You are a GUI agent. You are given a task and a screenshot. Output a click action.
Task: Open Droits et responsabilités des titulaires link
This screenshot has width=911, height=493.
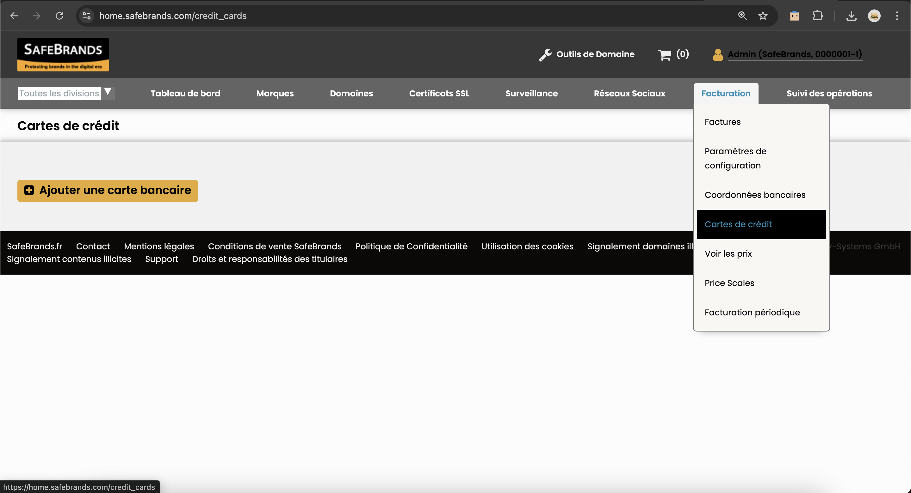coord(270,259)
